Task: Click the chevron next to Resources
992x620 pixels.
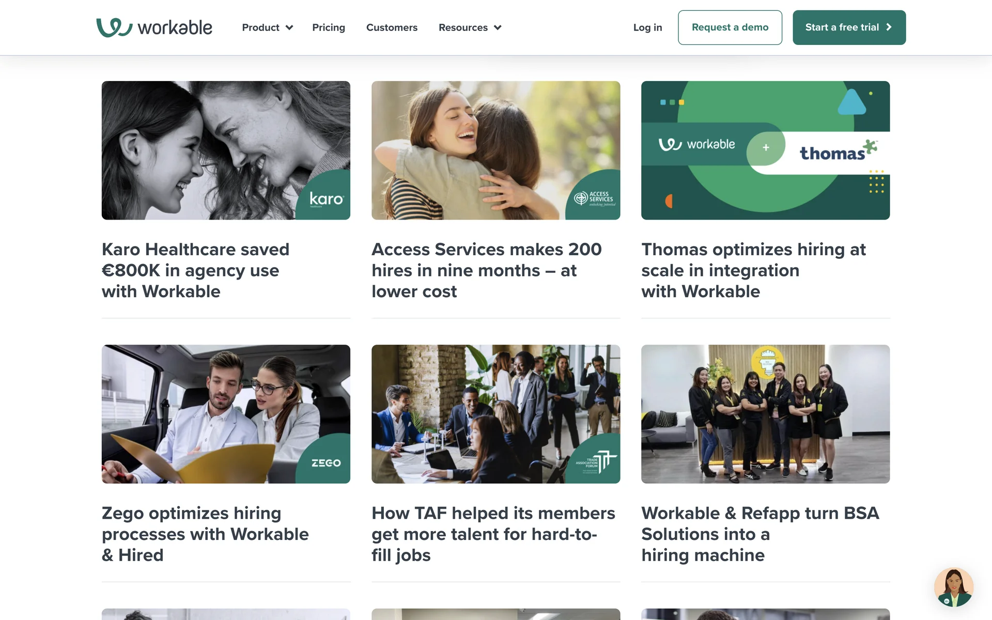Action: point(498,27)
